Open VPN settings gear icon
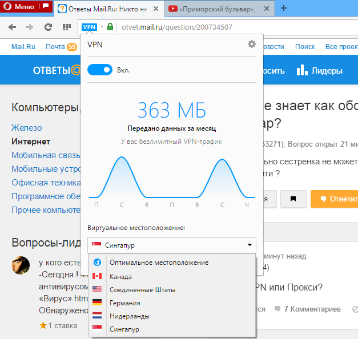 pos(252,44)
